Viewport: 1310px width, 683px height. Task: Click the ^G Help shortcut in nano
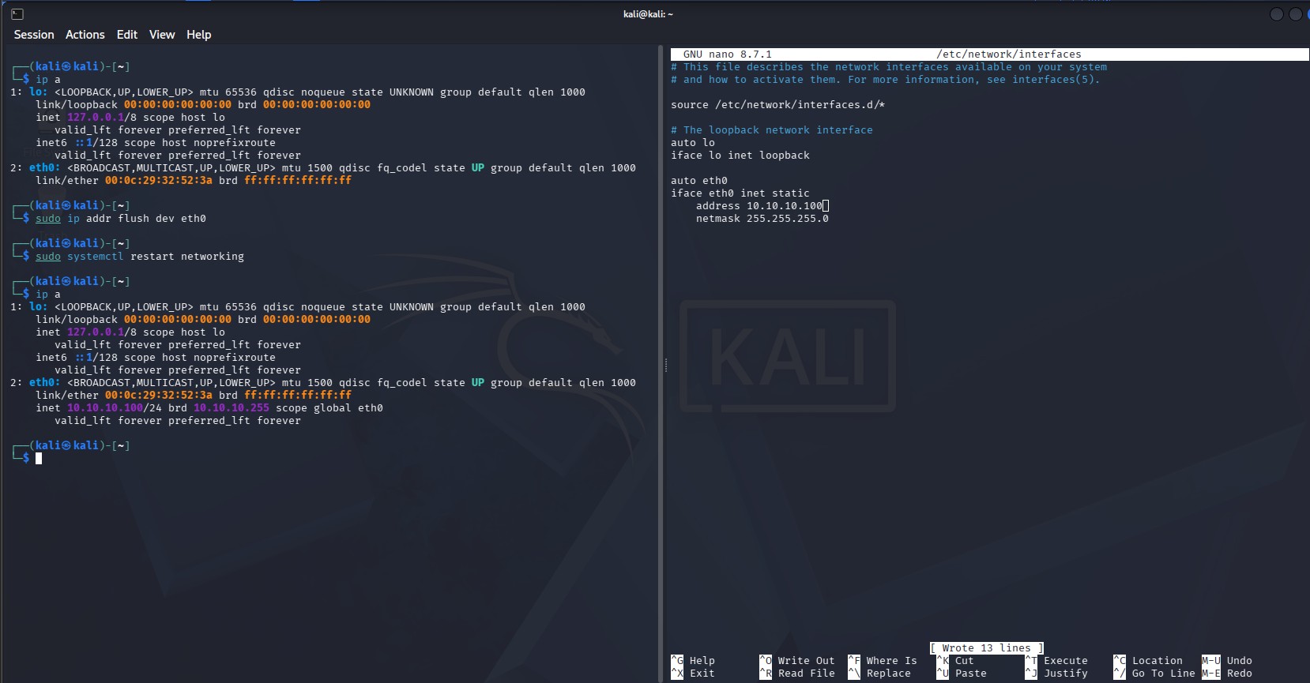click(x=693, y=661)
